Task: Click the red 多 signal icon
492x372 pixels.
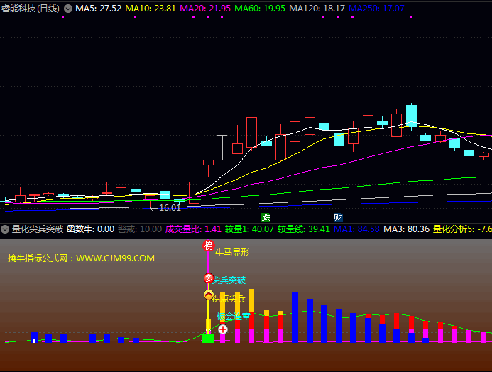Action: [x=209, y=278]
